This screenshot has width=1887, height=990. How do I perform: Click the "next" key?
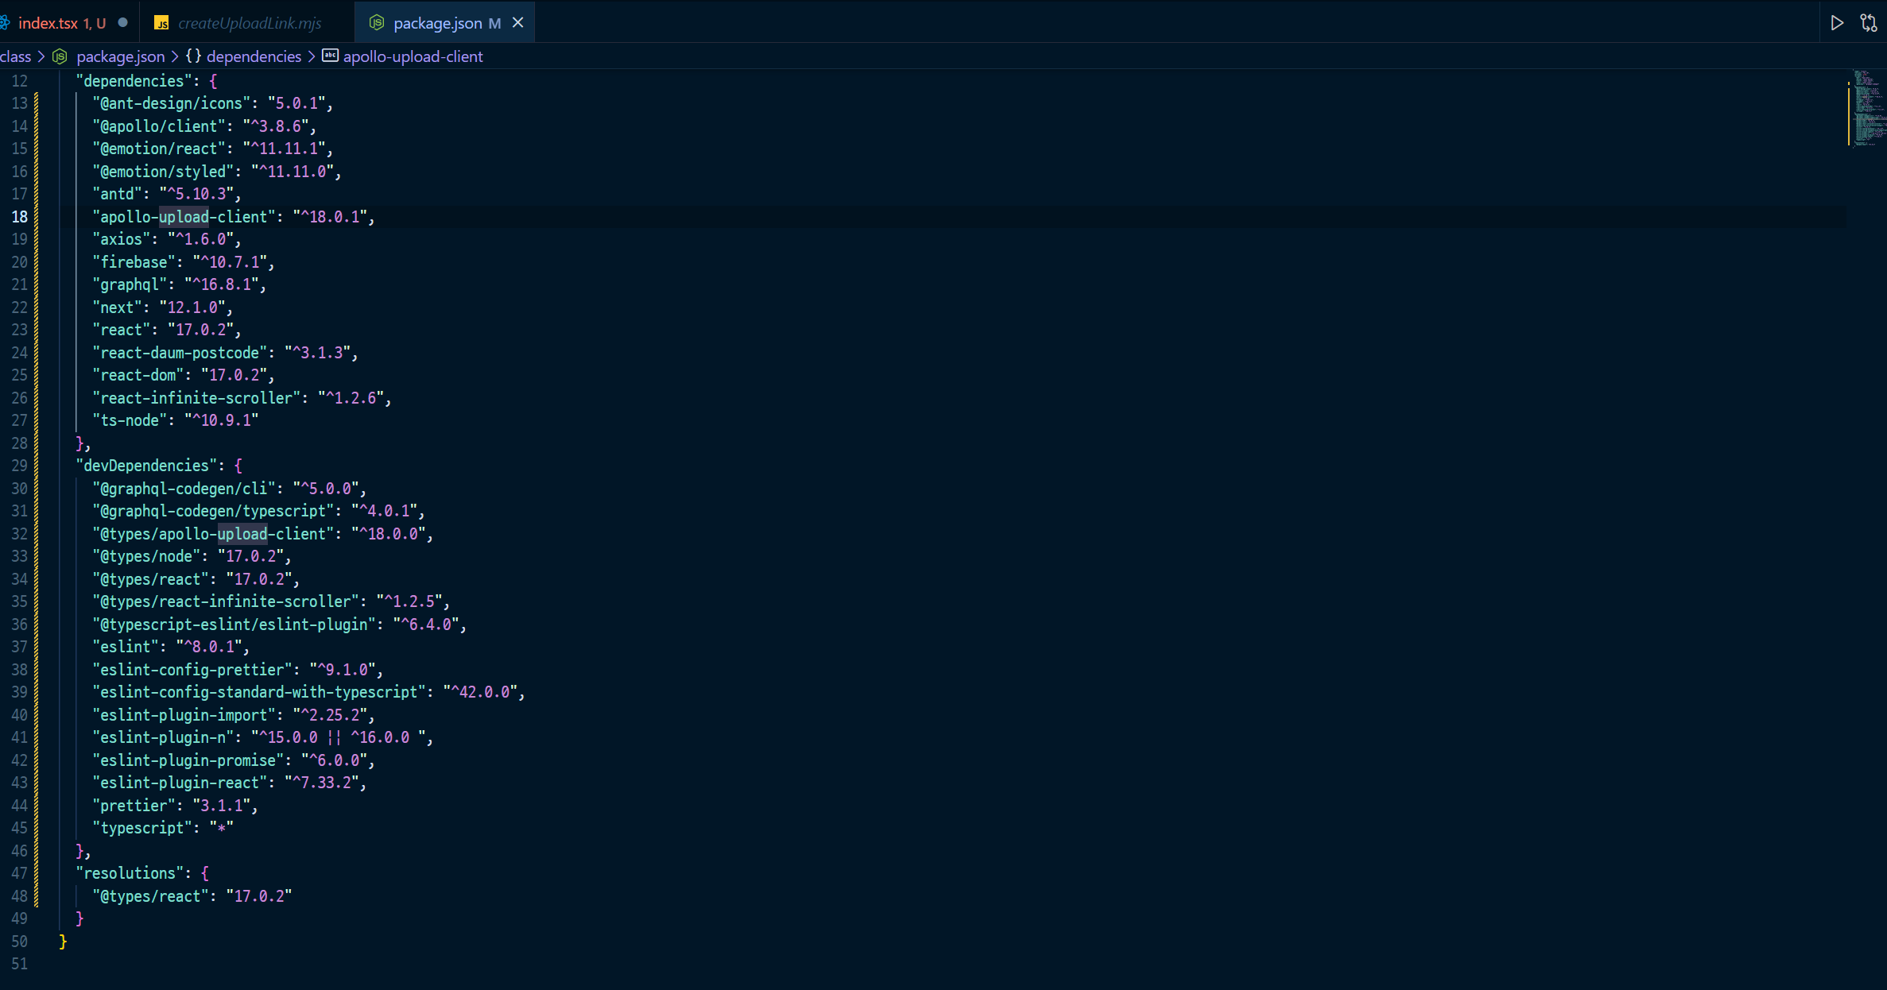tap(118, 307)
